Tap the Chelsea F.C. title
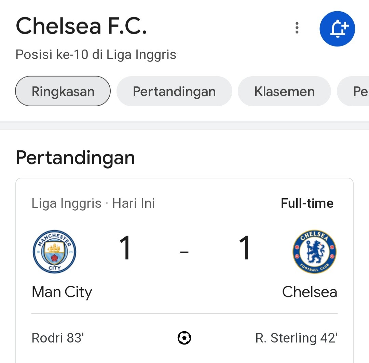This screenshot has height=363, width=369. click(81, 26)
